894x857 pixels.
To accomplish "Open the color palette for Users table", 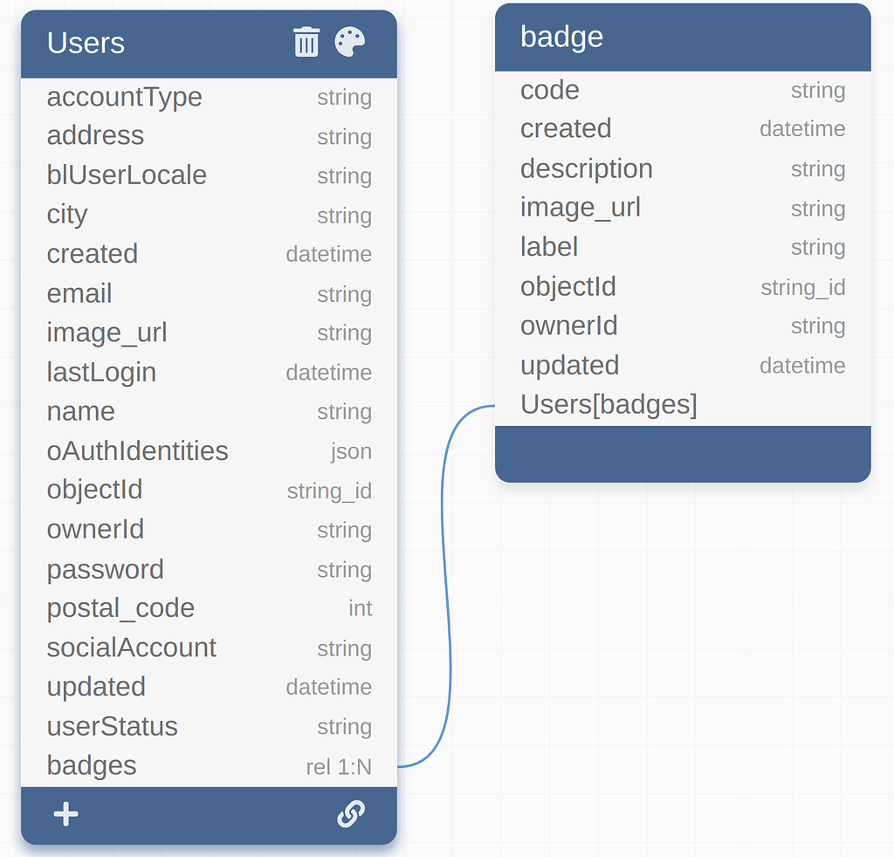I will (x=349, y=42).
